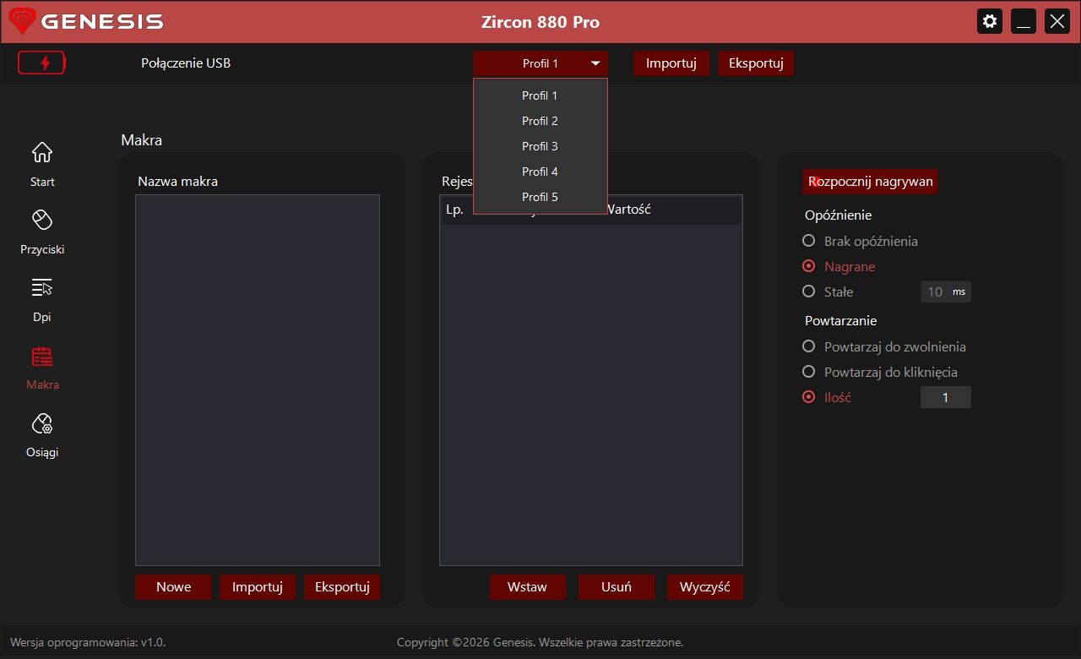Create a macro with the Nowe button
The height and width of the screenshot is (659, 1081).
click(173, 587)
